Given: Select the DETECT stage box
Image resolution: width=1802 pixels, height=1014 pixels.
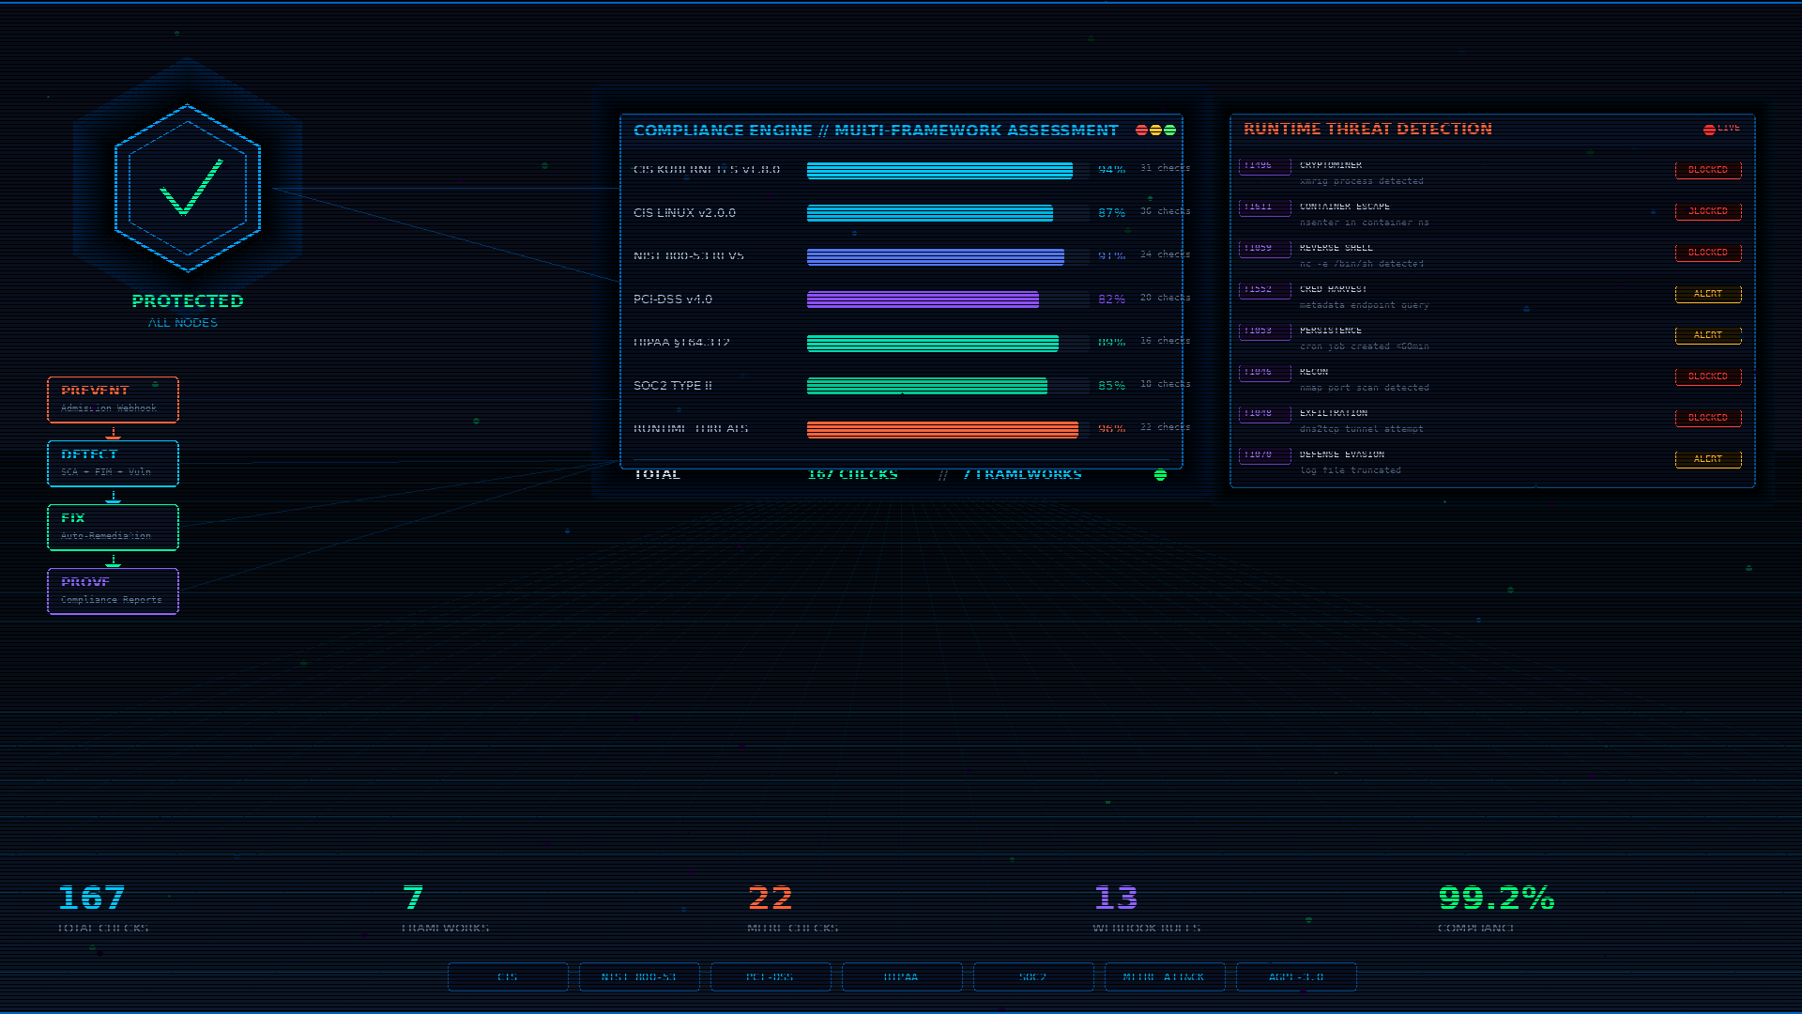Looking at the screenshot, I should [113, 464].
